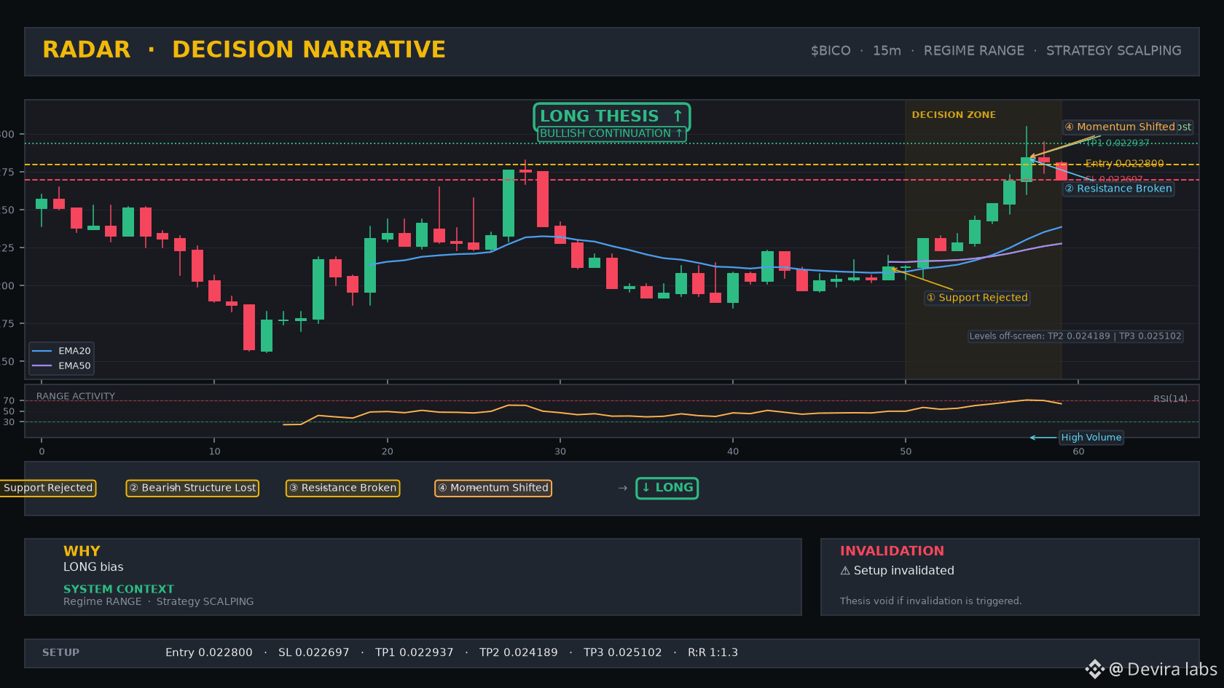Viewport: 1224px width, 688px height.
Task: Click the ↓ LONG decision badge
Action: 667,488
